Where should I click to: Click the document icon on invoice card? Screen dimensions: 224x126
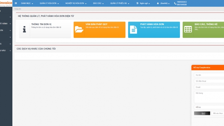pyautogui.click(x=133, y=29)
